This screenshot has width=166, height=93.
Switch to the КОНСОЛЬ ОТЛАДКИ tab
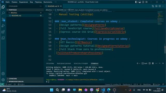pyautogui.click(x=81, y=63)
